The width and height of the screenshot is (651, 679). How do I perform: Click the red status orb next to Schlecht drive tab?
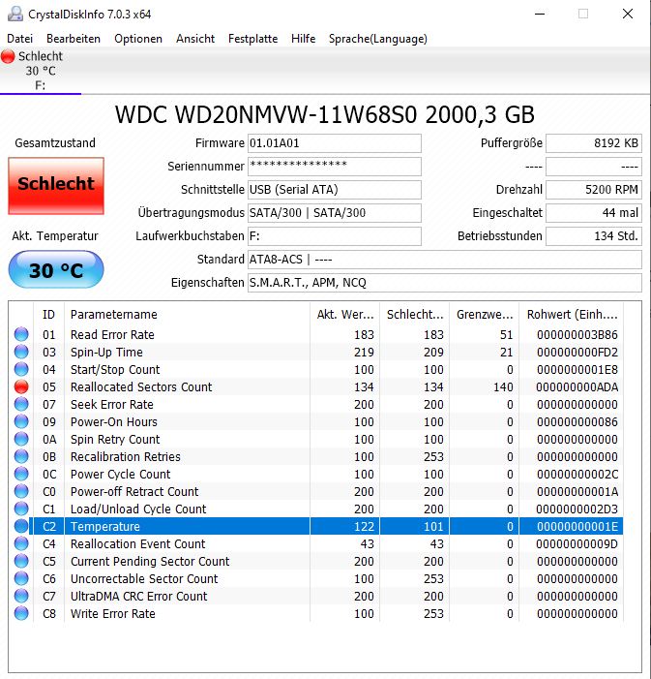[8, 56]
